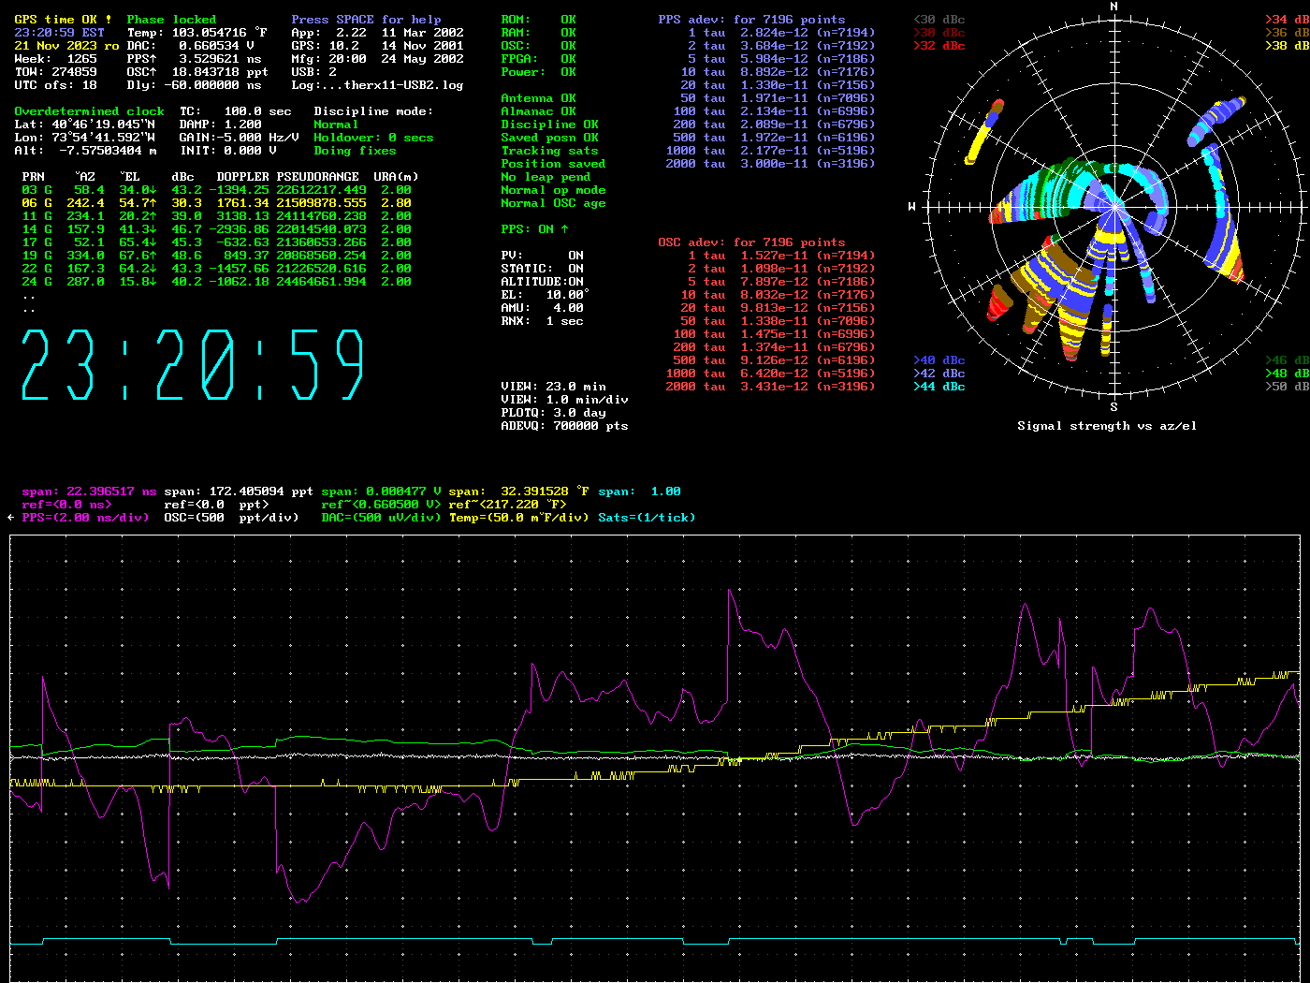Select the 'Alt: -7.57503404 m' value
Image resolution: width=1310 pixels, height=983 pixels.
[85, 151]
